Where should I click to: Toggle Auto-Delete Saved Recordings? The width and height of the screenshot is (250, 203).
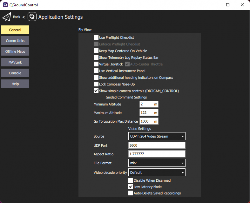tap(131, 193)
